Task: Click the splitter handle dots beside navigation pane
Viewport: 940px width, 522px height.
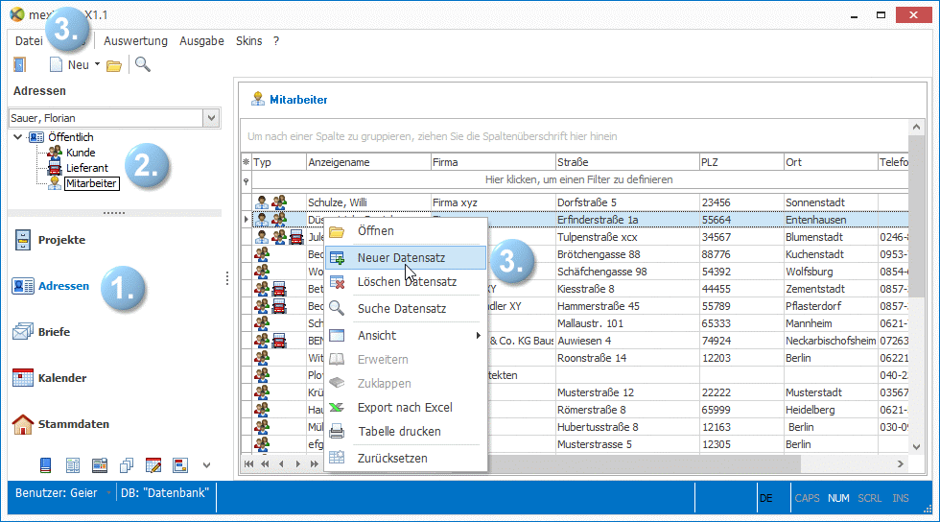Action: pyautogui.click(x=227, y=278)
